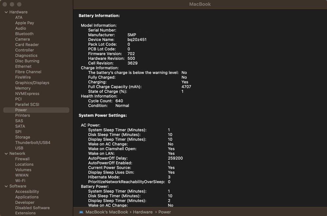Select Wi-Fi under Network
327x216 pixels.
(20, 181)
